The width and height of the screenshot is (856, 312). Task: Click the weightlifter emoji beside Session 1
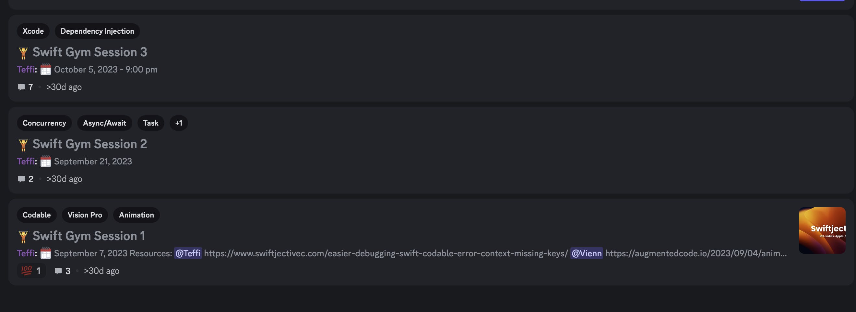[x=23, y=236]
